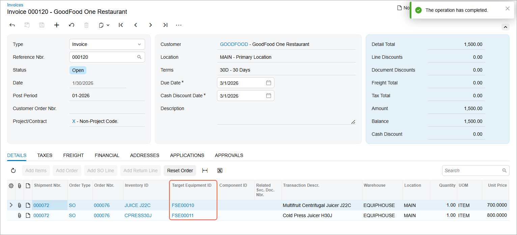Collapse the invoice summary panel
517x235 pixels.
click(x=505, y=27)
